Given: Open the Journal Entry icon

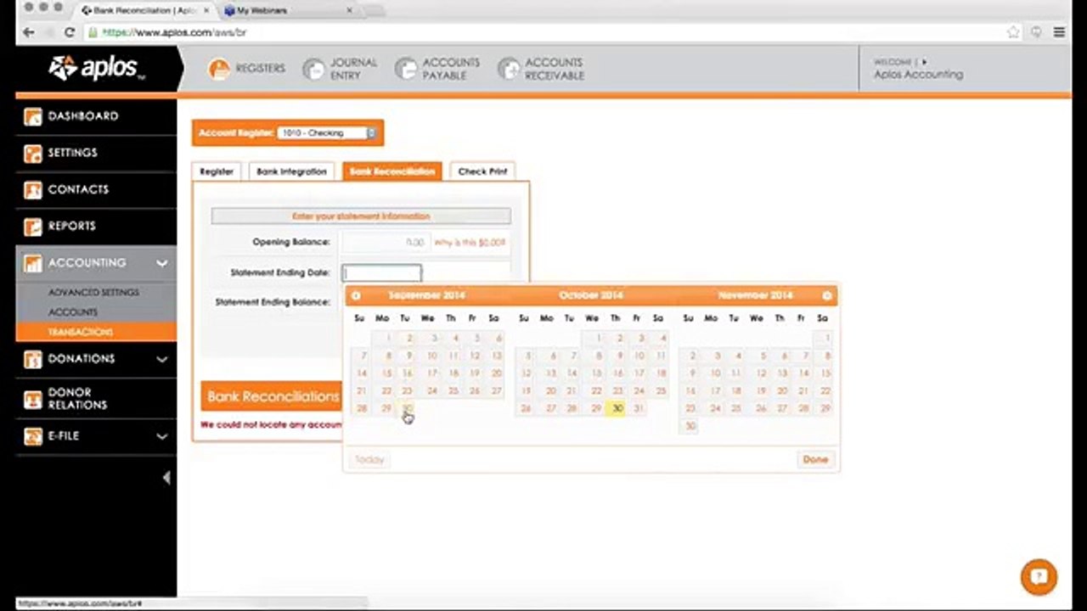Looking at the screenshot, I should point(314,69).
